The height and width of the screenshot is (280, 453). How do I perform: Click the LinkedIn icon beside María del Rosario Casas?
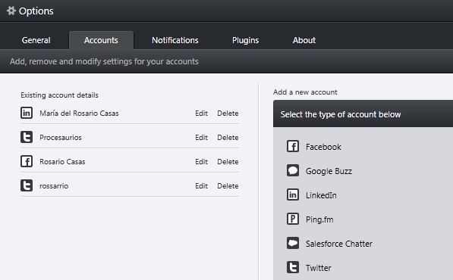pos(27,113)
